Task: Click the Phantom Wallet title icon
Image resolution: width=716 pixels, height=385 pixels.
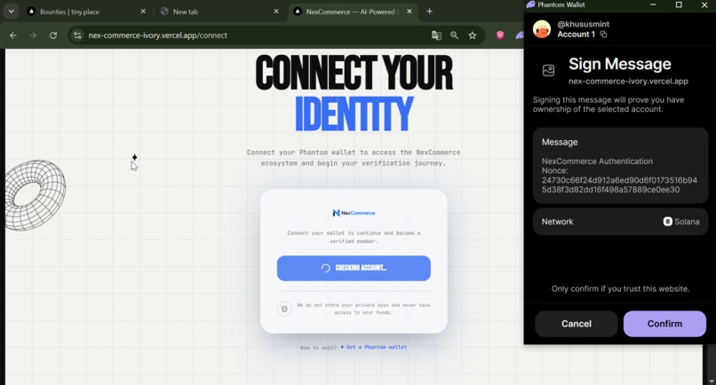Action: coord(530,4)
